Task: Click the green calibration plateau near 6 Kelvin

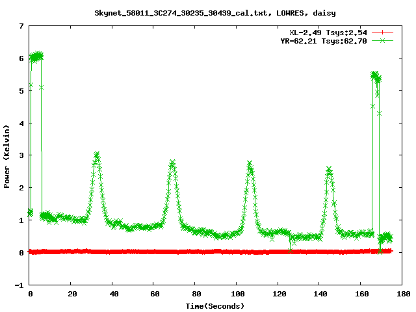Action: tap(36, 57)
